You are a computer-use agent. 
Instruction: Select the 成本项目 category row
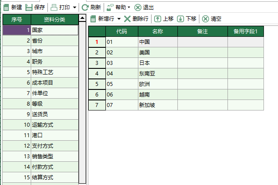pos(40,83)
